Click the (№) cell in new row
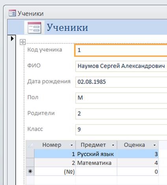Viewport: 167px width, 185px height. 55,172
